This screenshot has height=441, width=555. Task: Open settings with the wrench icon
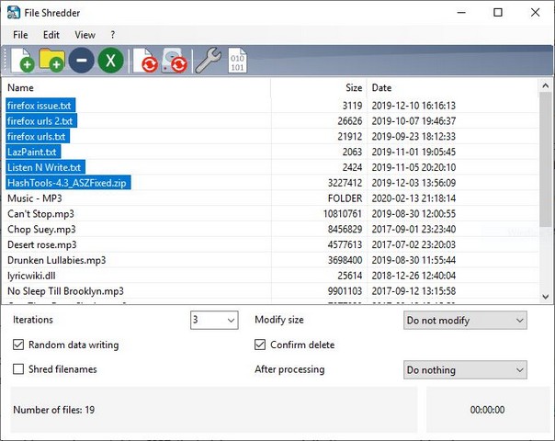pyautogui.click(x=209, y=61)
